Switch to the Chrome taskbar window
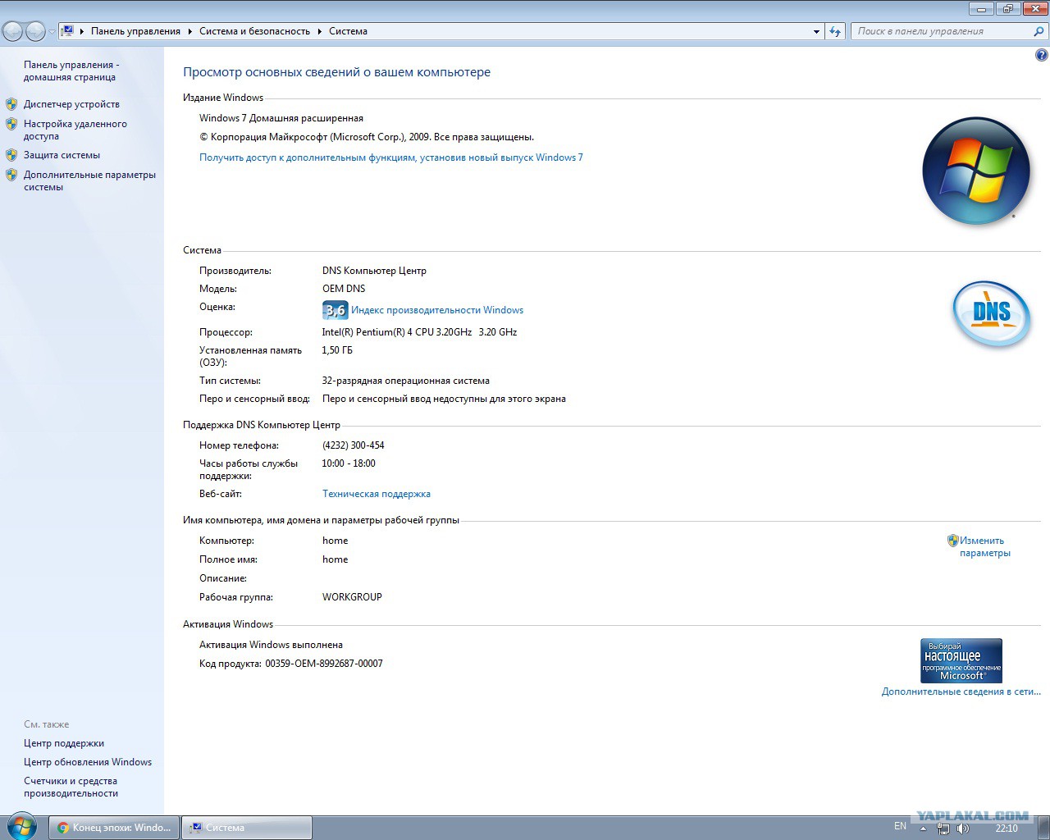1050x840 pixels. 114,828
